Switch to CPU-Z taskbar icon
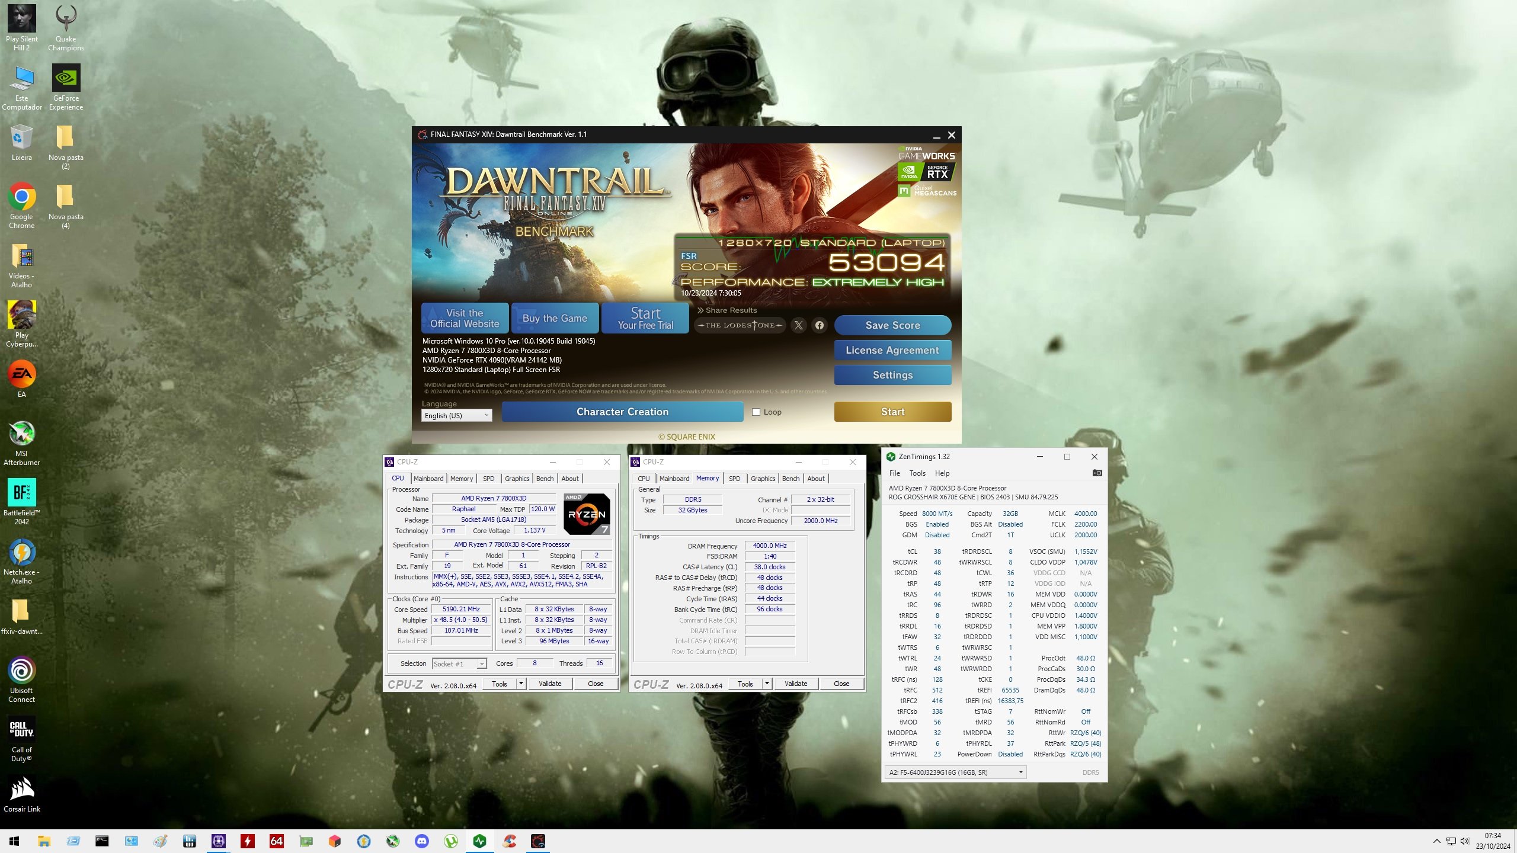This screenshot has height=853, width=1517. point(219,841)
